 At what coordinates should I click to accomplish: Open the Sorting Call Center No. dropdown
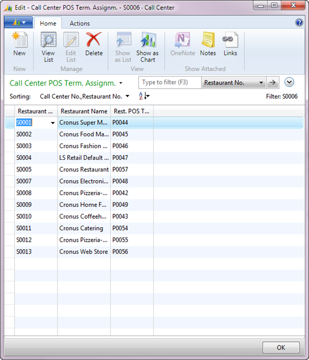(127, 97)
